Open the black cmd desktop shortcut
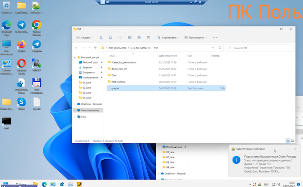The image size is (303, 187). [7, 123]
